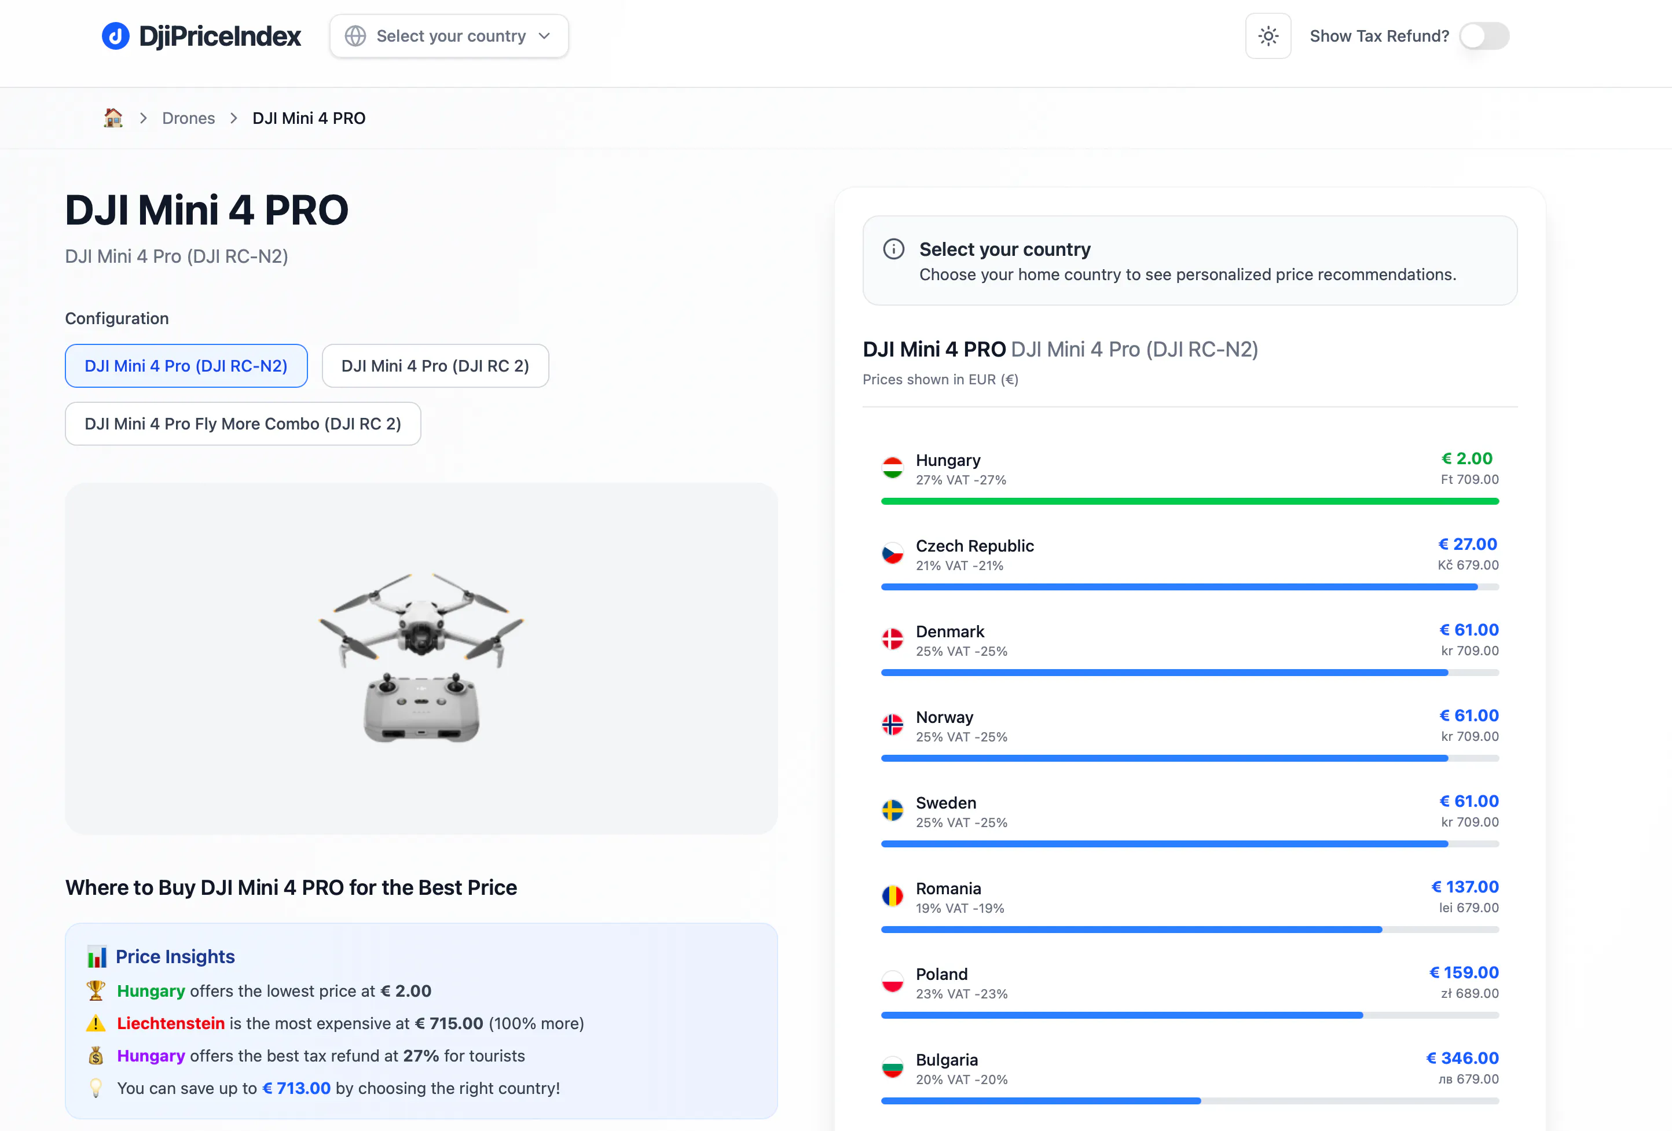The height and width of the screenshot is (1131, 1672).
Task: Click Poland's € 159.00 price
Action: click(x=1464, y=972)
